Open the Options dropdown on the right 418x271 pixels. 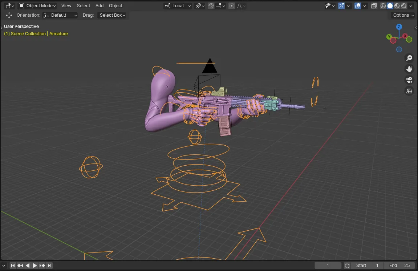coord(402,15)
